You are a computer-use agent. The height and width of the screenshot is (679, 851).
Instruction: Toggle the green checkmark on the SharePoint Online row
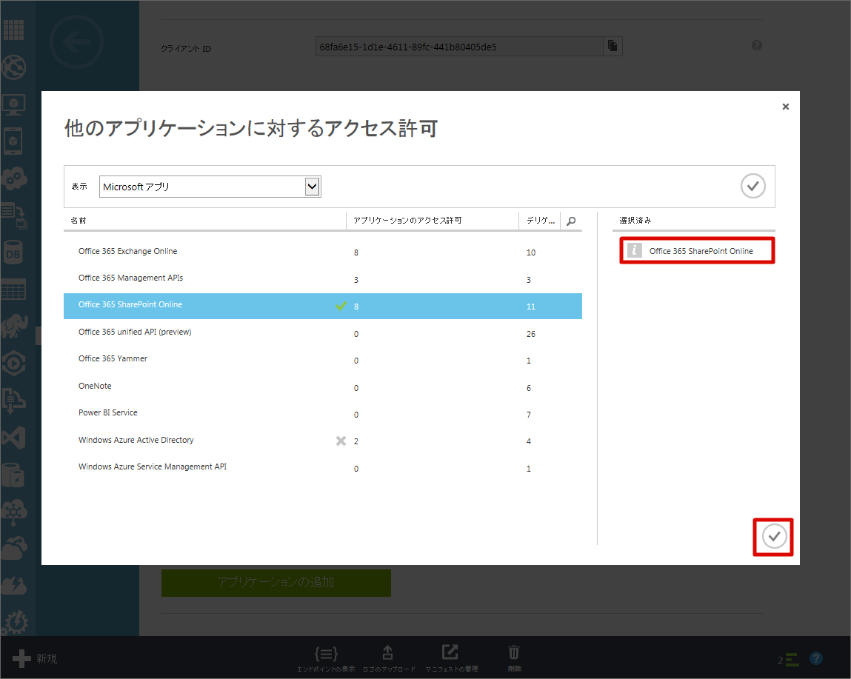coord(341,306)
